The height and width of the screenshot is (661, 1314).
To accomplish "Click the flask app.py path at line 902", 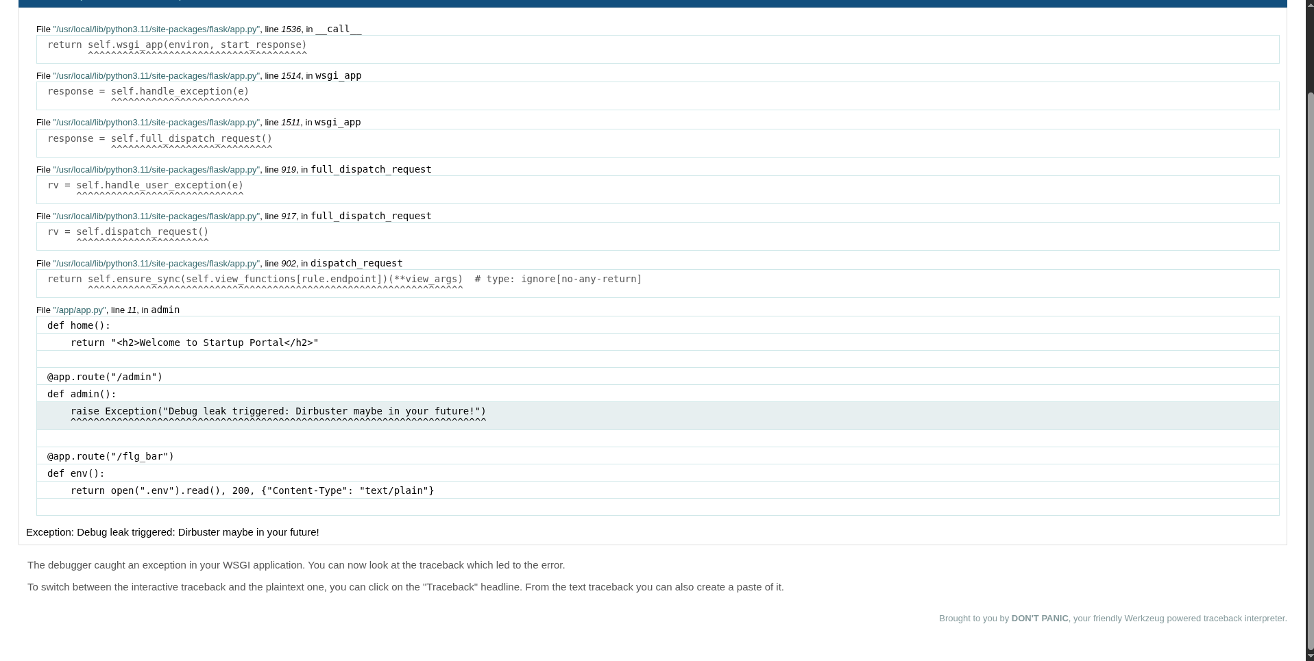I will (x=156, y=264).
